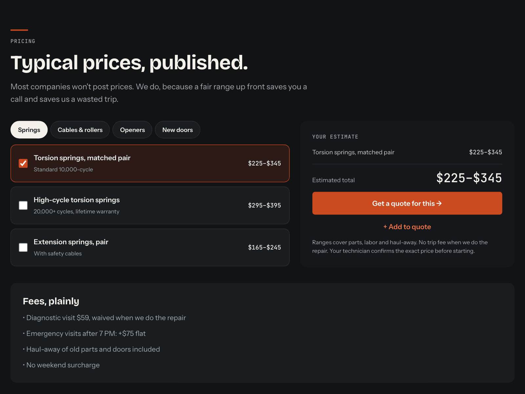Open the Cables & rollers tab
The height and width of the screenshot is (394, 525).
pyautogui.click(x=80, y=130)
